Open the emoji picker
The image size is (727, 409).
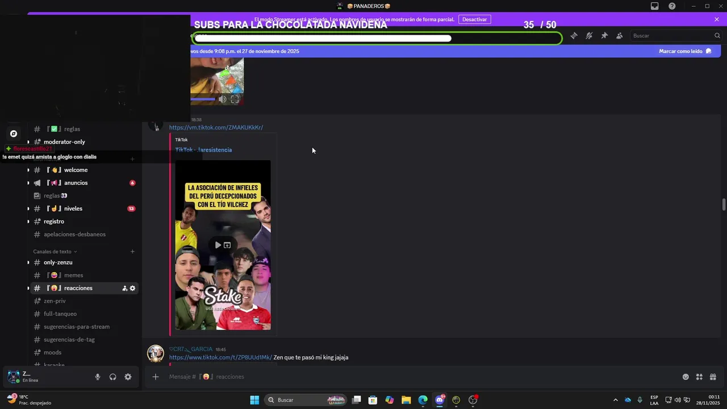pos(686,377)
